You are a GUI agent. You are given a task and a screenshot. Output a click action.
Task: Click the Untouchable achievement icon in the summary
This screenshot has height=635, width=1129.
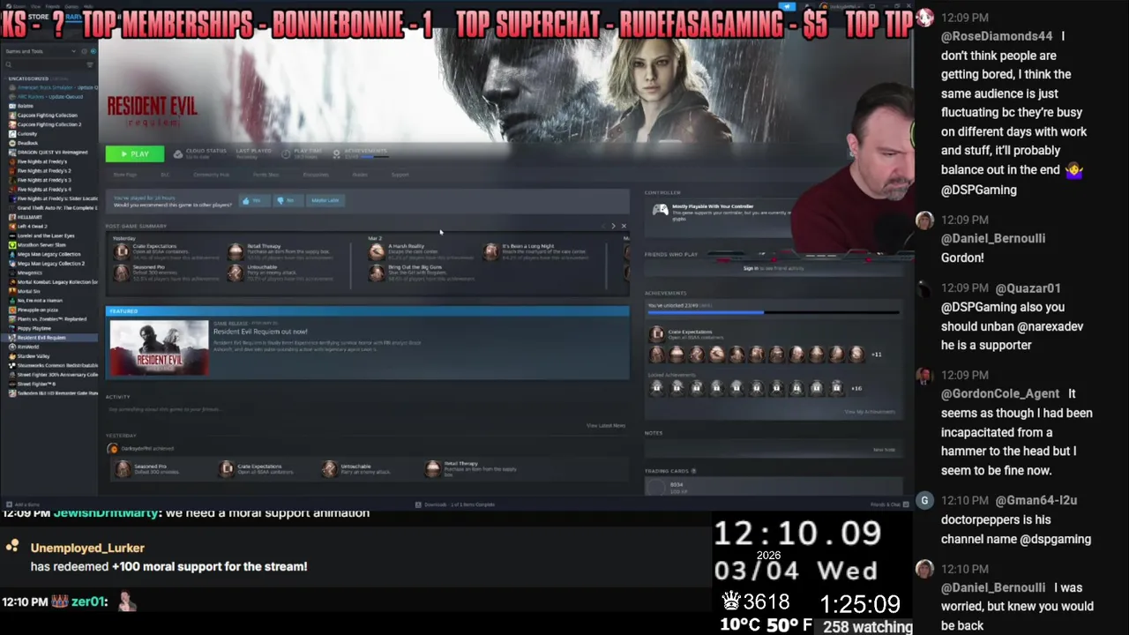pos(235,273)
